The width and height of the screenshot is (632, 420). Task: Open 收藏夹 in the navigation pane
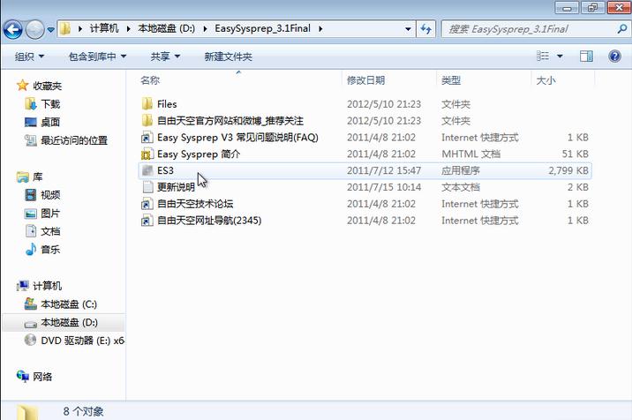47,86
